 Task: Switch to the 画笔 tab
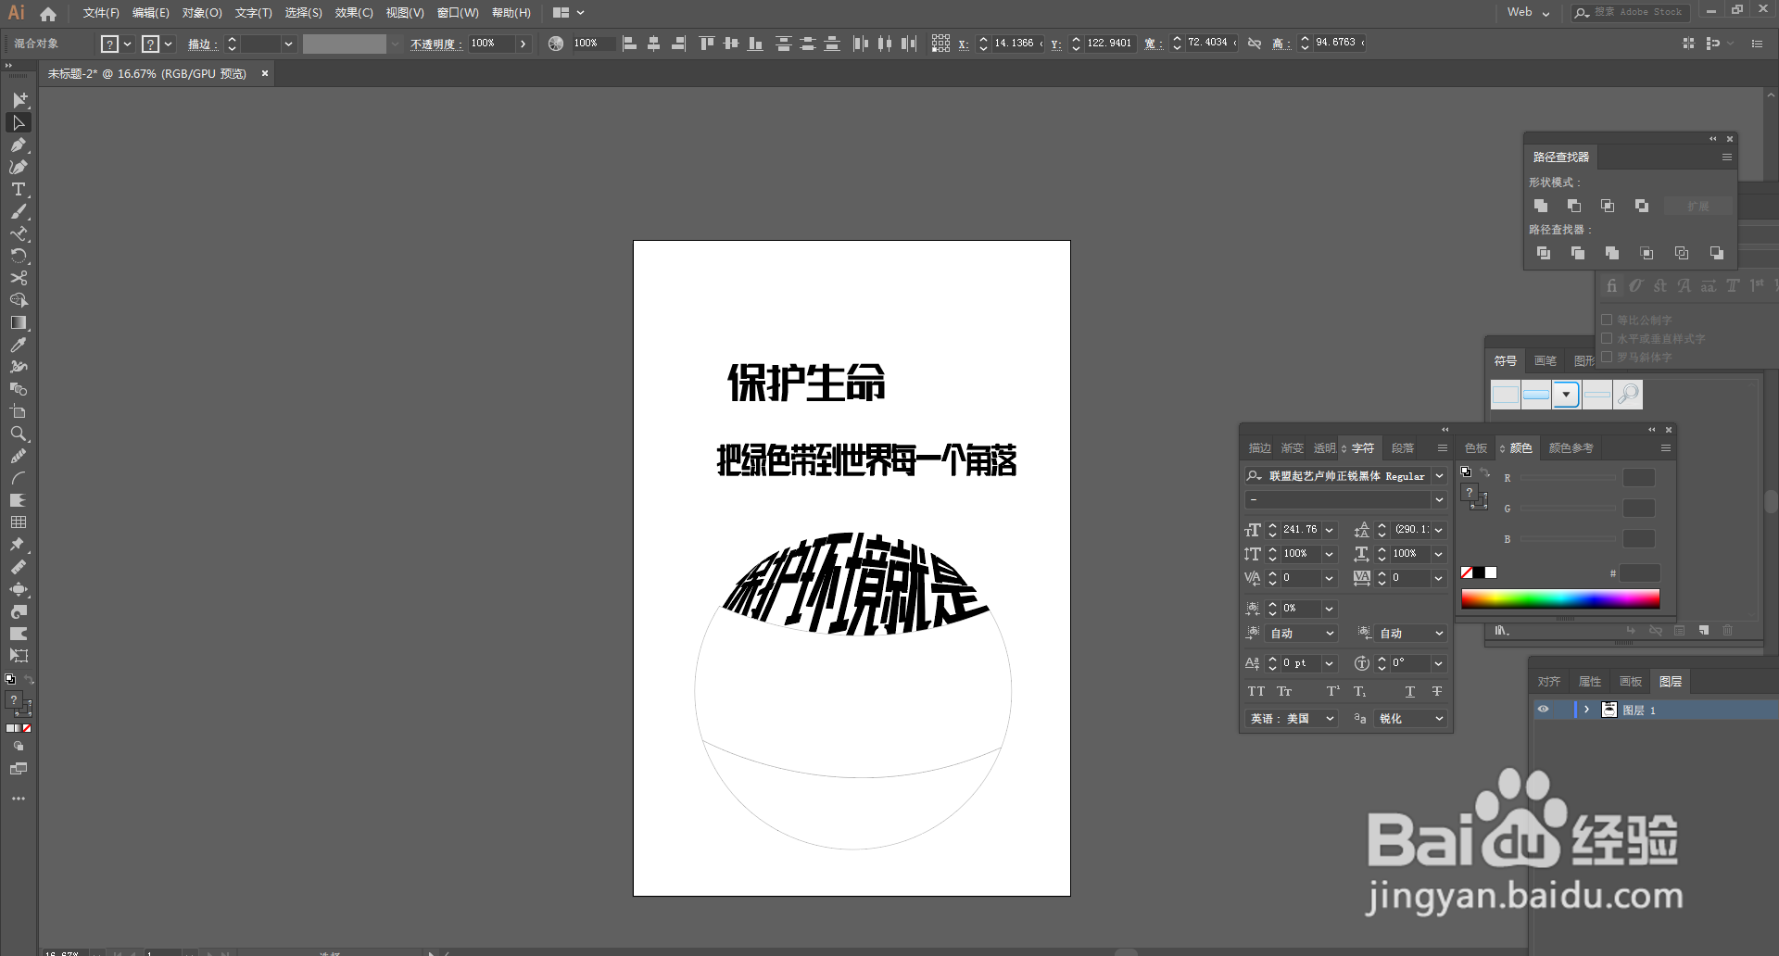[x=1545, y=361]
